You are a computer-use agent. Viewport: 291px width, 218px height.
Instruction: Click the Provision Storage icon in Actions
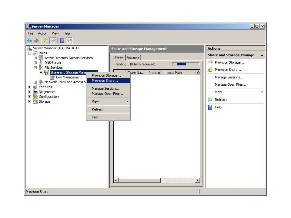(x=210, y=62)
